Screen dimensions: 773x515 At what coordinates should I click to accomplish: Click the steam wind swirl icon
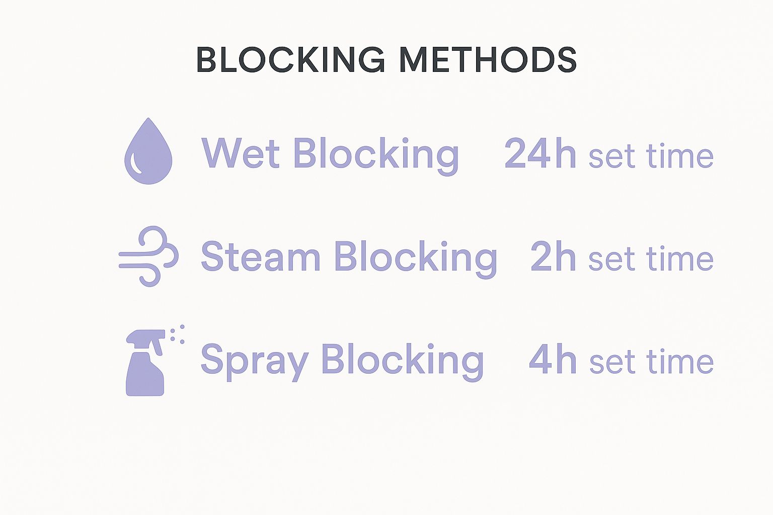pyautogui.click(x=148, y=256)
